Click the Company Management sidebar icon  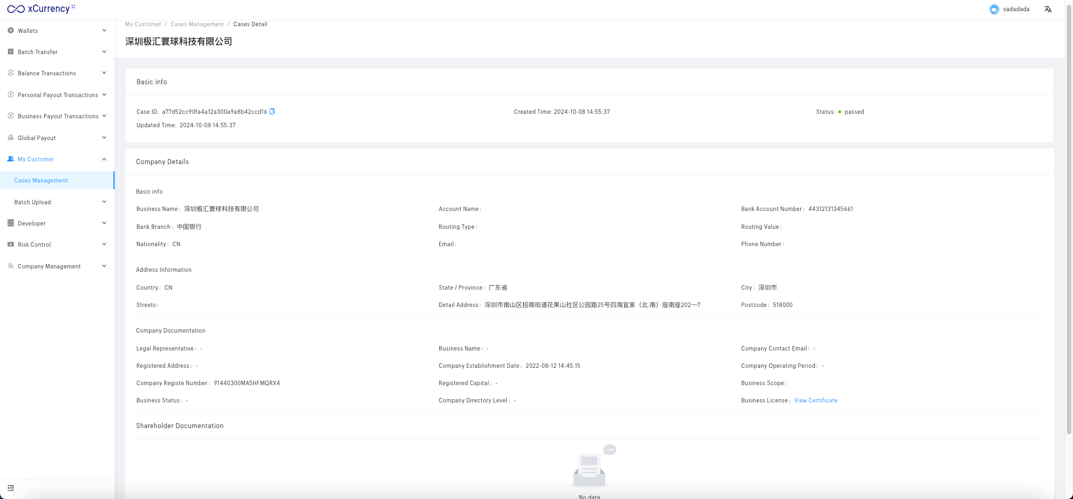pyautogui.click(x=11, y=266)
